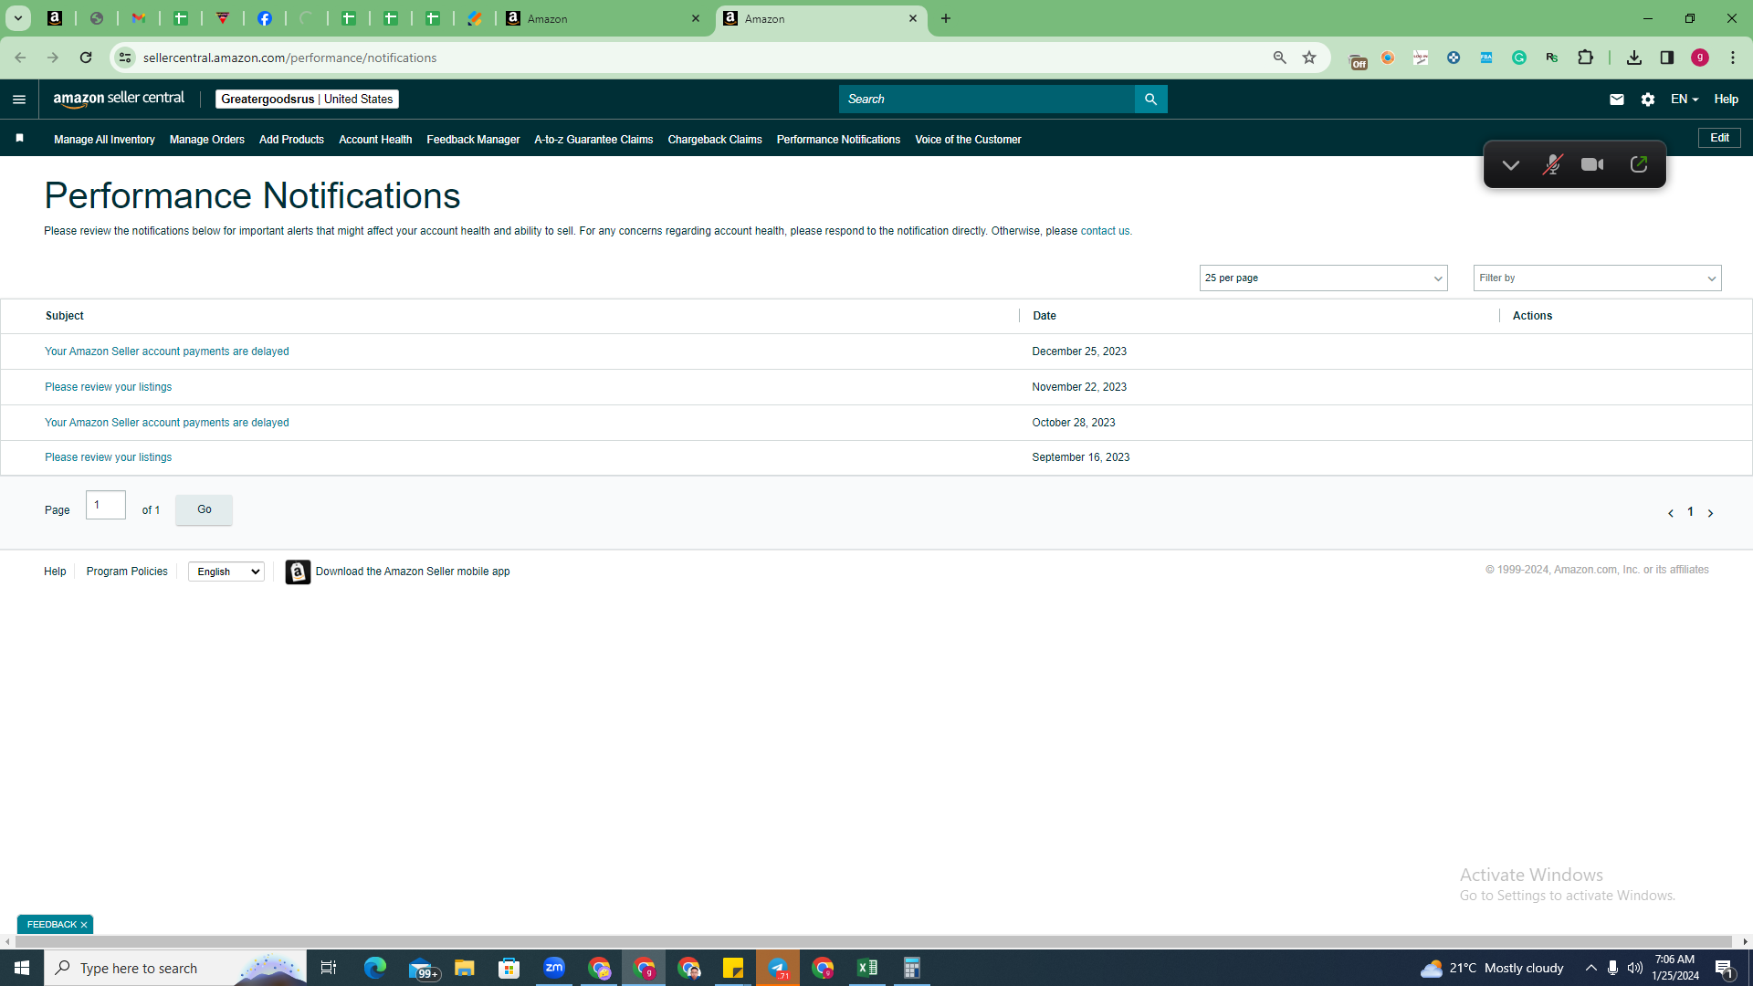This screenshot has height=986, width=1753.
Task: Open the tab search dropdown arrow
Action: [x=17, y=18]
